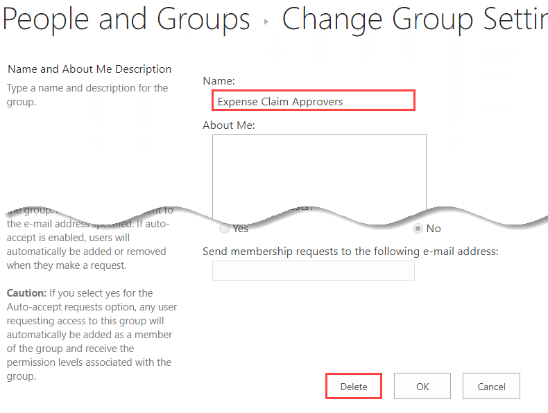548x413 pixels.
Task: Click the People and Groups breadcrumb link
Action: pos(126,19)
